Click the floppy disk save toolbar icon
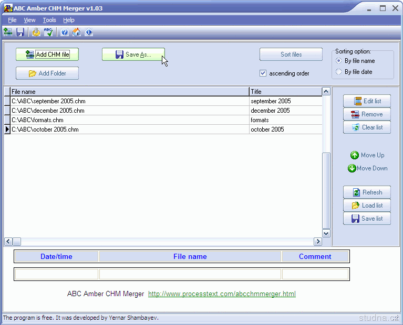 click(20, 32)
